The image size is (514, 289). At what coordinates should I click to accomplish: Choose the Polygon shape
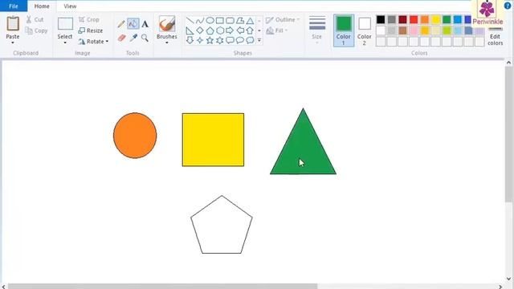(240, 21)
